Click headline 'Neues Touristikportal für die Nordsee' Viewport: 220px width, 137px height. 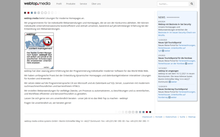click(175, 58)
